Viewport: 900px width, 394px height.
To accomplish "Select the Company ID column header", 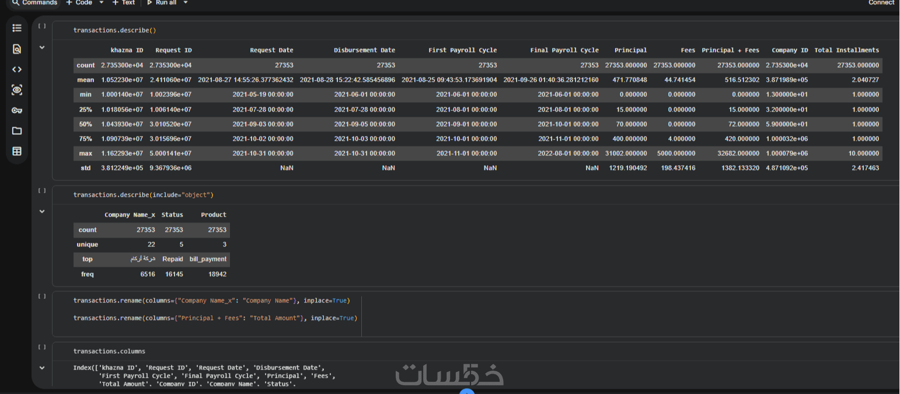I will (790, 50).
